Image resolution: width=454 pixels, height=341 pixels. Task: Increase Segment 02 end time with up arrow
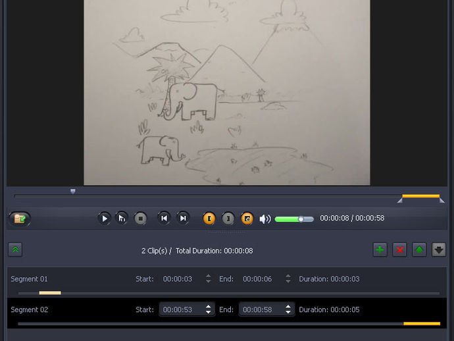click(288, 307)
